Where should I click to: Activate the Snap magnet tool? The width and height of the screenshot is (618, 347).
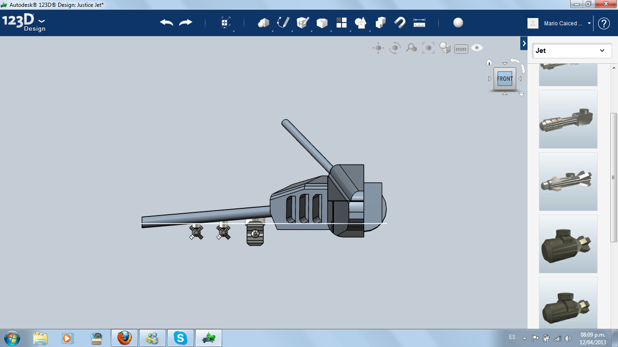pos(400,23)
